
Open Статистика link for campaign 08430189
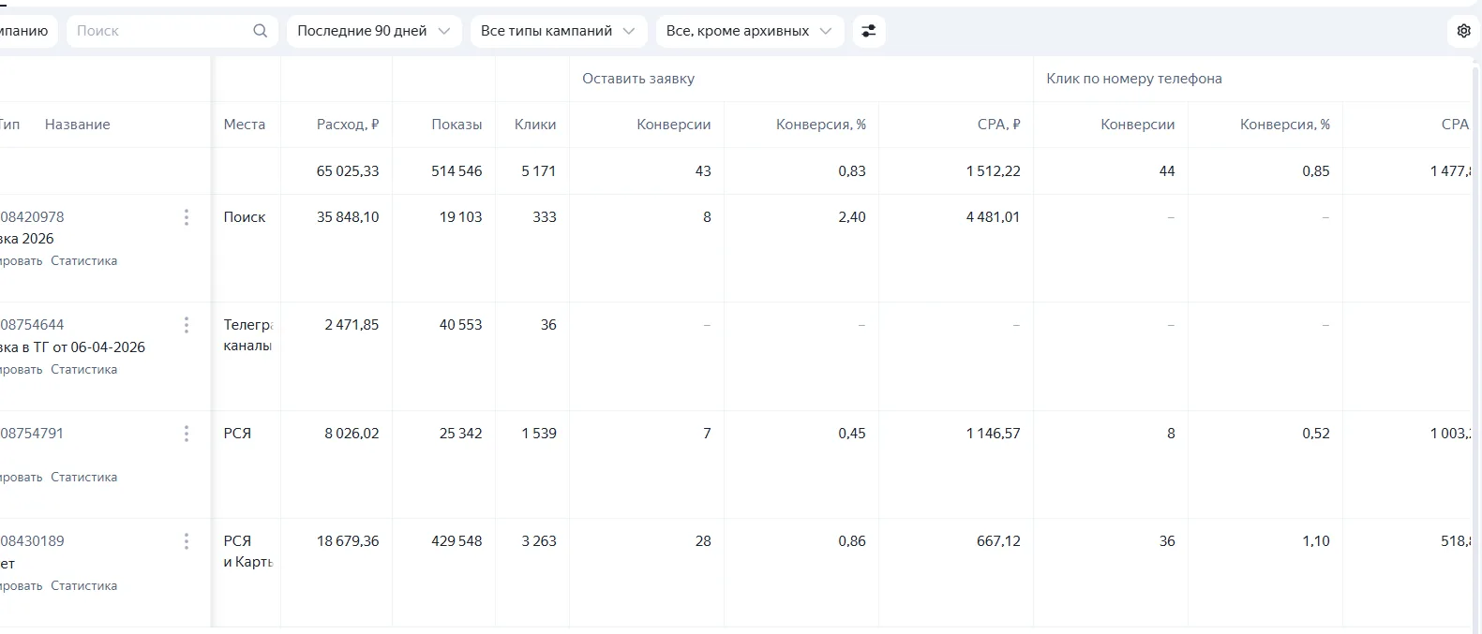click(x=84, y=586)
